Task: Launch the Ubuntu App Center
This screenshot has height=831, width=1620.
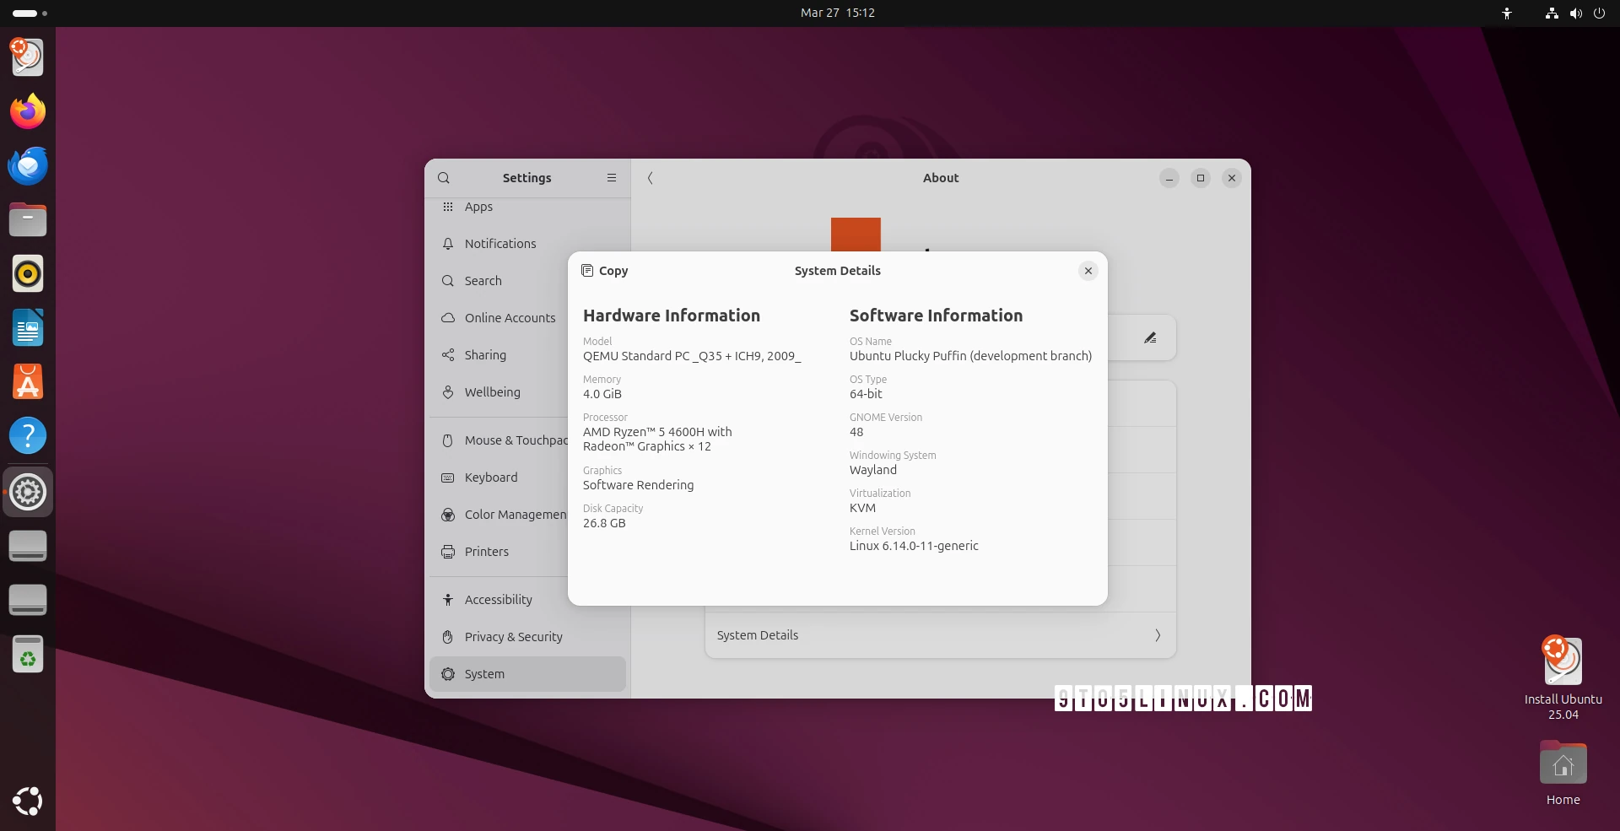Action: [27, 382]
